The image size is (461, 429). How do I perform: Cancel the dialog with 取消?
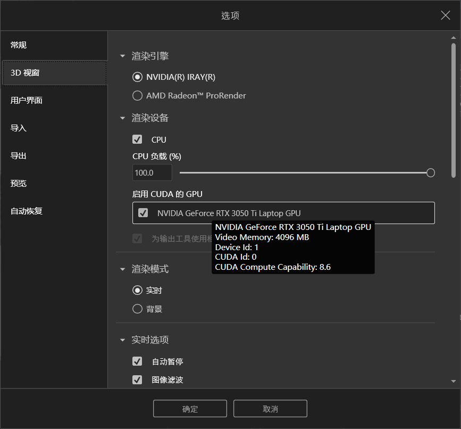270,408
